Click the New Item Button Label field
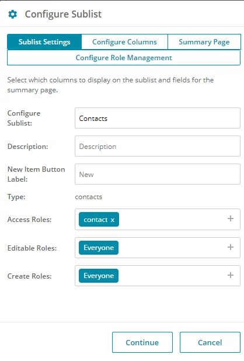The image size is (244, 361). [x=158, y=174]
